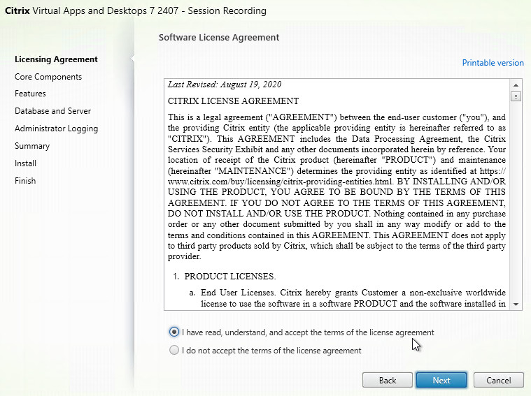The image size is (531, 396).
Task: Click the Summary step in sidebar
Action: [32, 146]
